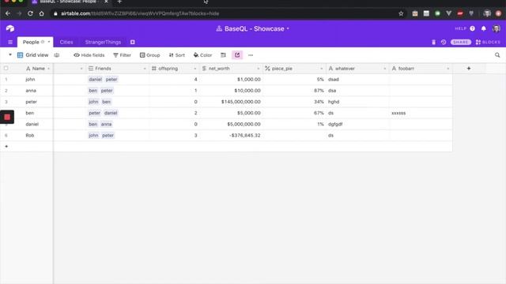The image size is (506, 284).
Task: Open a new browser tab
Action: pos(119,2)
